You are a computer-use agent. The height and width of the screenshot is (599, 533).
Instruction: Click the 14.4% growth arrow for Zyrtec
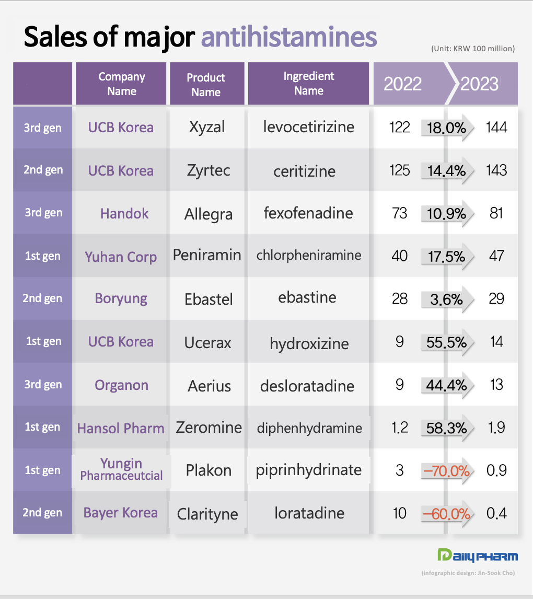446,170
